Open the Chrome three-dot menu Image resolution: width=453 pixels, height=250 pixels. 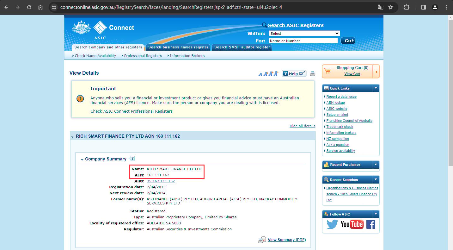[446, 7]
